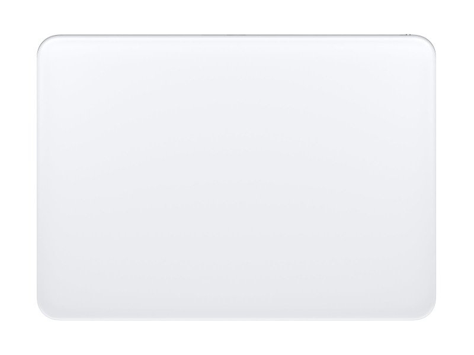Click the center of the white trackpad surface
This screenshot has width=474, height=355.
point(236,177)
